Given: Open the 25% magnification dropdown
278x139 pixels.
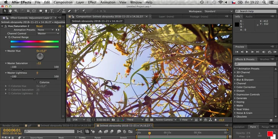Looking at the screenshot, I should pyautogui.click(x=79, y=120).
